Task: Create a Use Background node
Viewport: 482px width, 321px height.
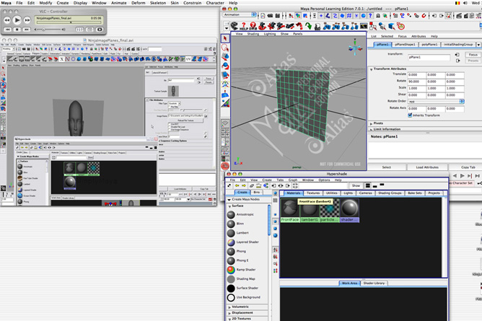Action: [244, 297]
